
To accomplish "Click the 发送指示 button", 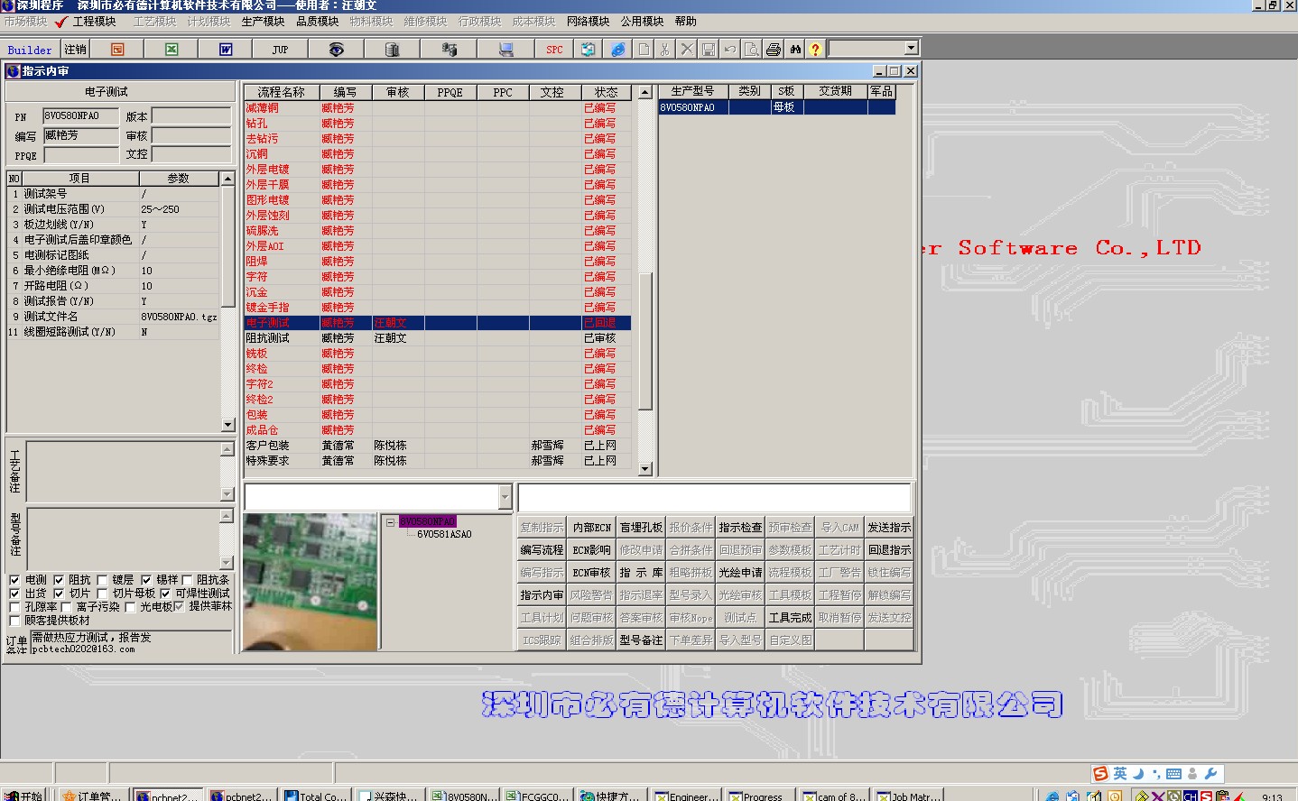I will coord(889,528).
